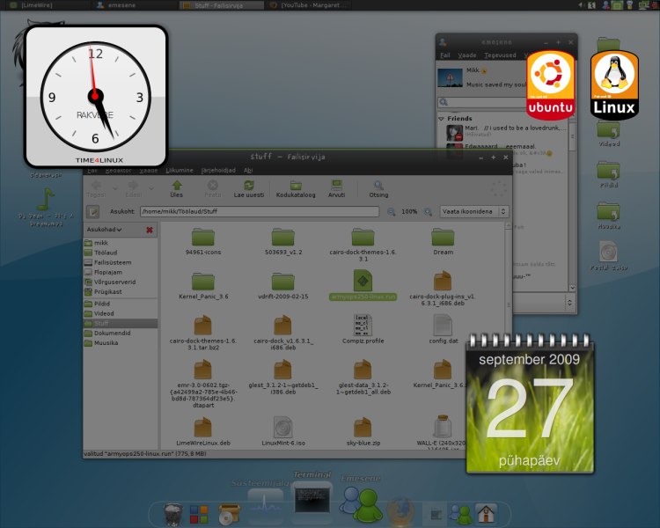Select the 94961-icons folder
This screenshot has height=528, width=660.
pos(203,242)
